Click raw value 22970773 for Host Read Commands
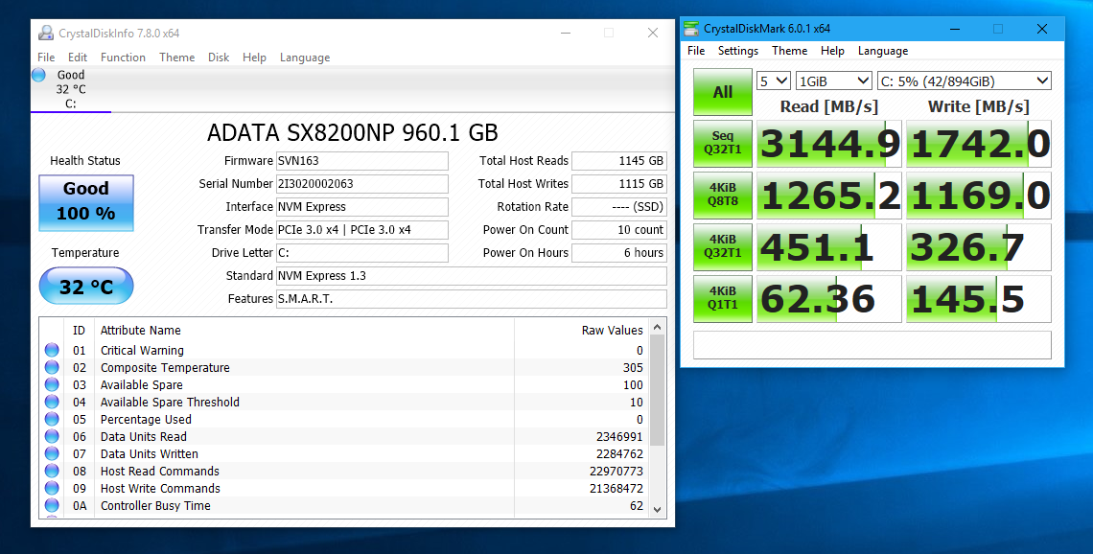Screen dimensions: 1093x554 coord(616,471)
